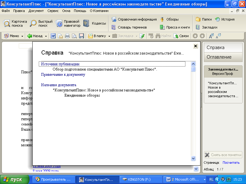
Task: Open 12 мая 2009 года link
Action: (x=47, y=166)
